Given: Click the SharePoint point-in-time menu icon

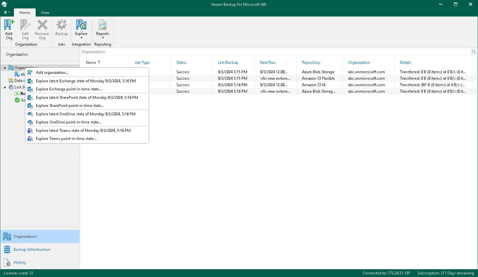Looking at the screenshot, I should pos(30,106).
